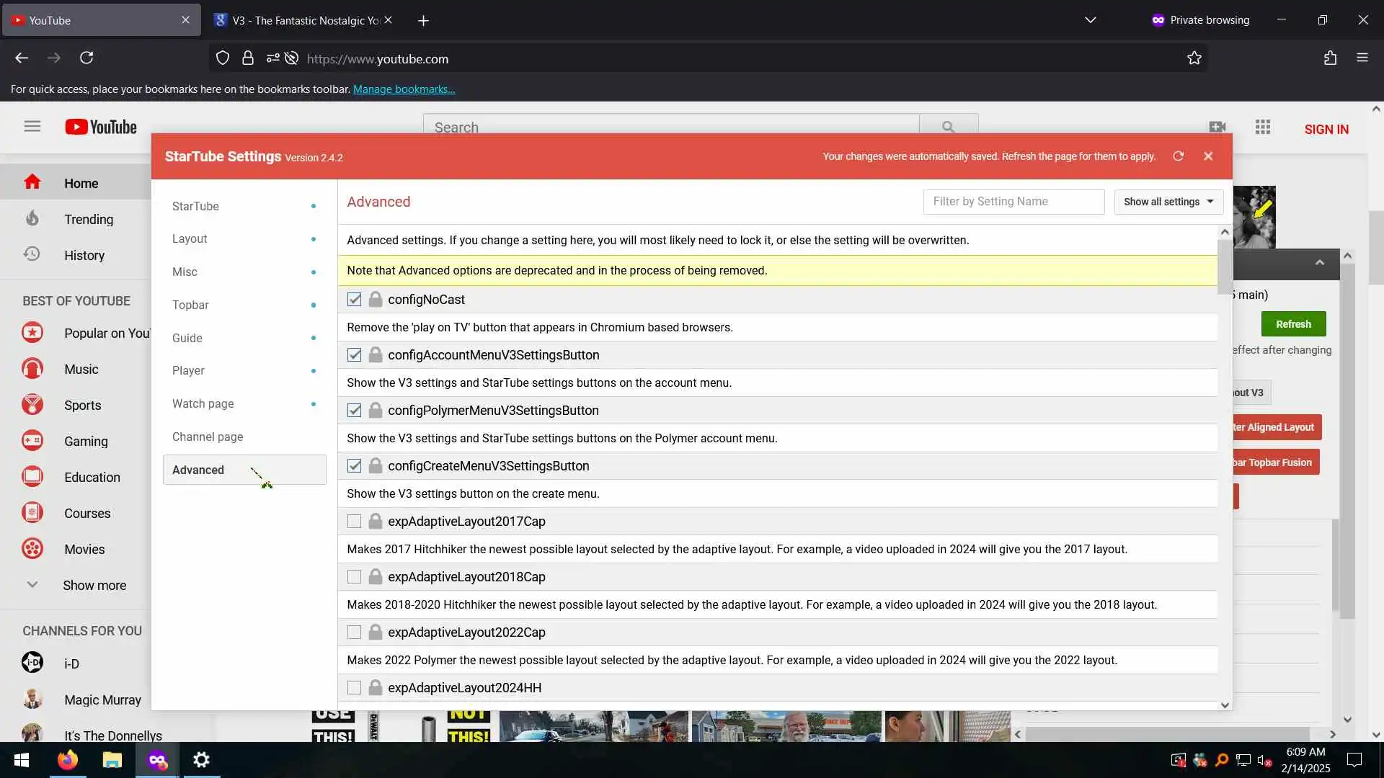Open the Manage bookmarks link
The height and width of the screenshot is (778, 1384).
(404, 89)
